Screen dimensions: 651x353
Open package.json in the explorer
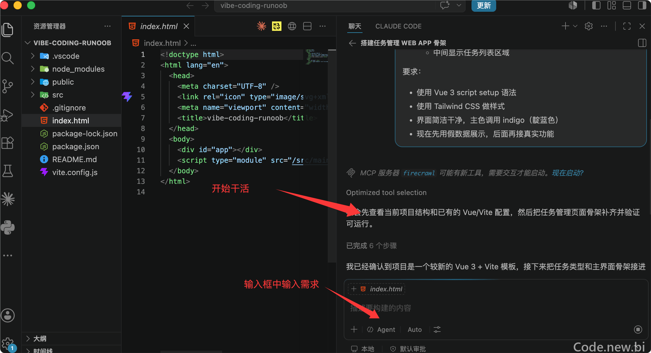point(72,146)
